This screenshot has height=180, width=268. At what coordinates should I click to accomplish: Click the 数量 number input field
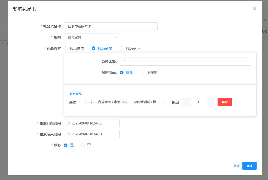pos(199,102)
